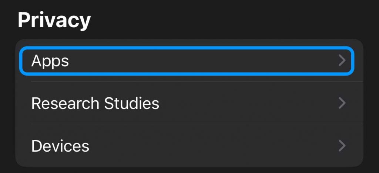379x173 pixels.
Task: Tap the Privacy section heading
Action: [54, 20]
